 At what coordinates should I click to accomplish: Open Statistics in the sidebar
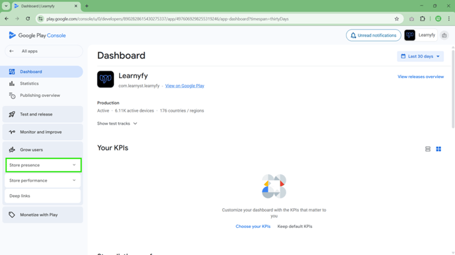[x=29, y=83]
